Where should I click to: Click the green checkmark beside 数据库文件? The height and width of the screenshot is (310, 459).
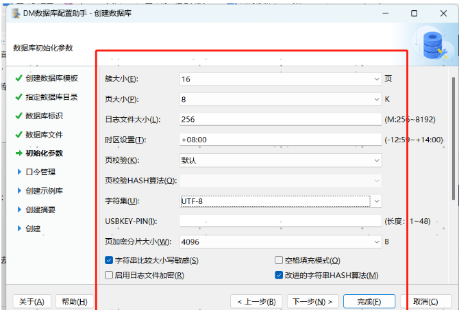19,135
